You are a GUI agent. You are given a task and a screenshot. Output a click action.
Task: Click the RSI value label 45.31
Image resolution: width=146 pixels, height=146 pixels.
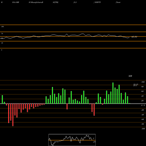point(134,37)
